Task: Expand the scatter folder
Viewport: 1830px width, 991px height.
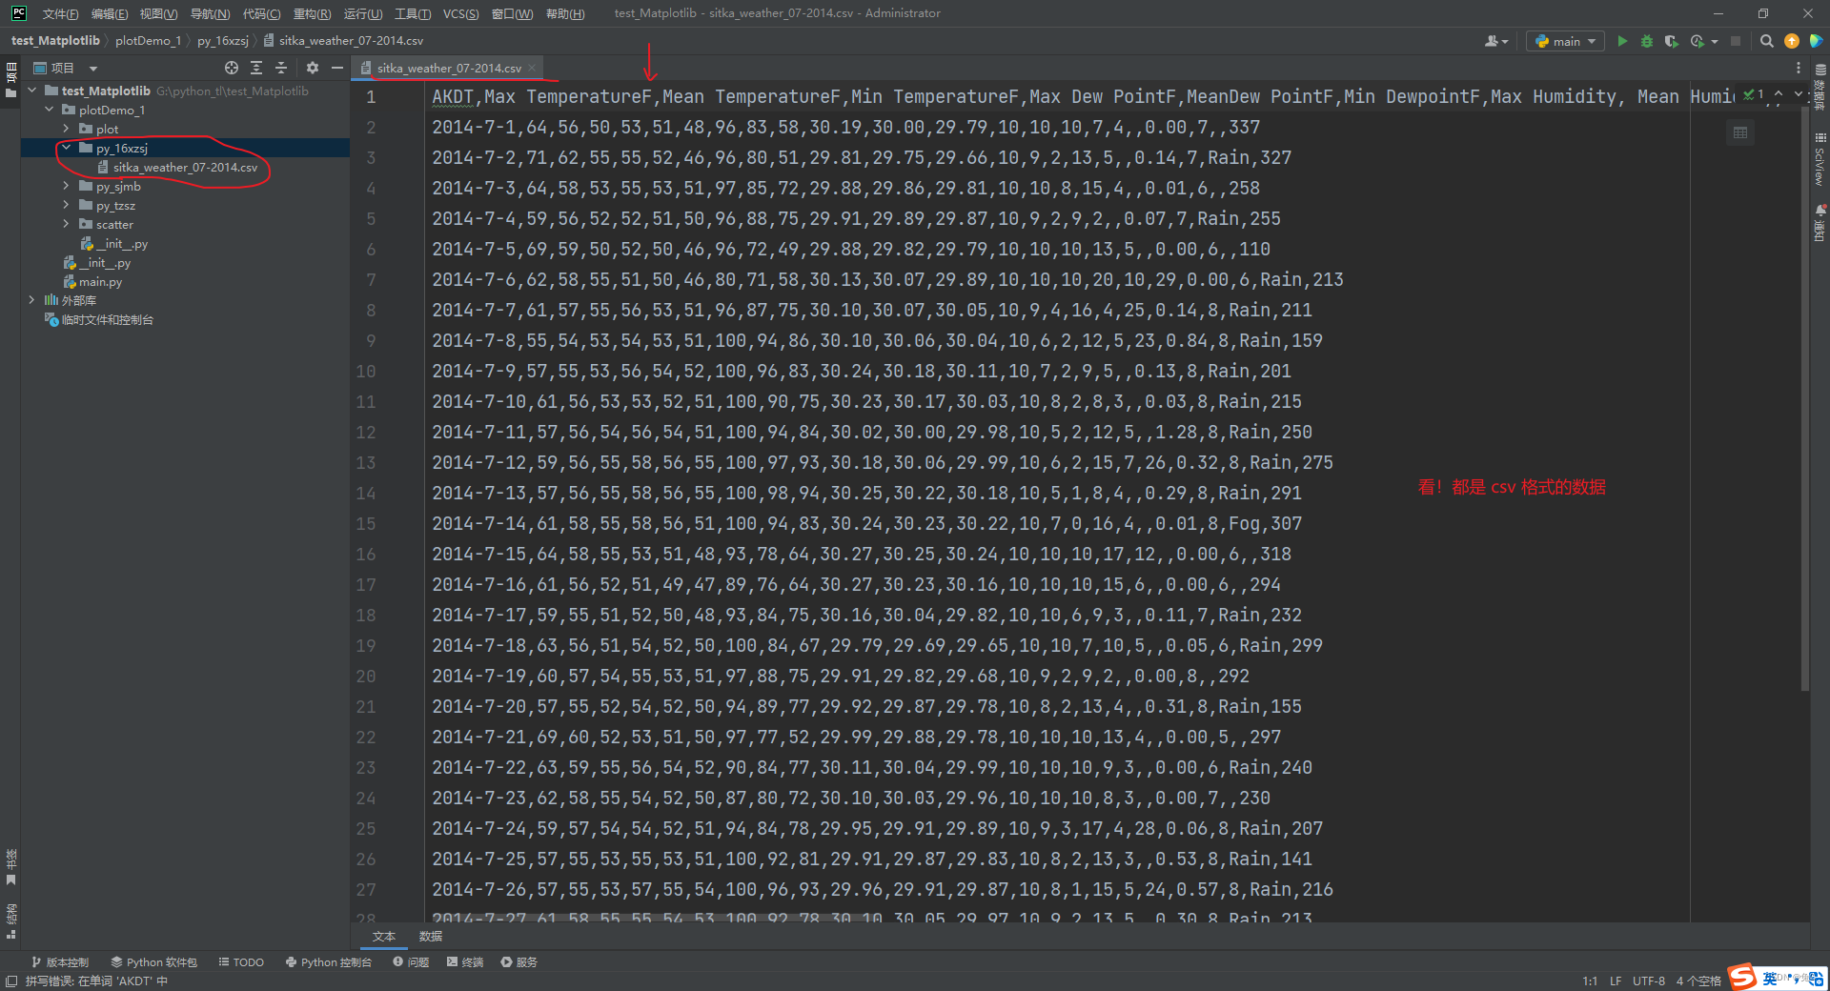Action: click(66, 224)
